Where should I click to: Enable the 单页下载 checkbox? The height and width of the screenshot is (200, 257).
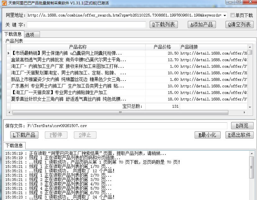[233, 15]
